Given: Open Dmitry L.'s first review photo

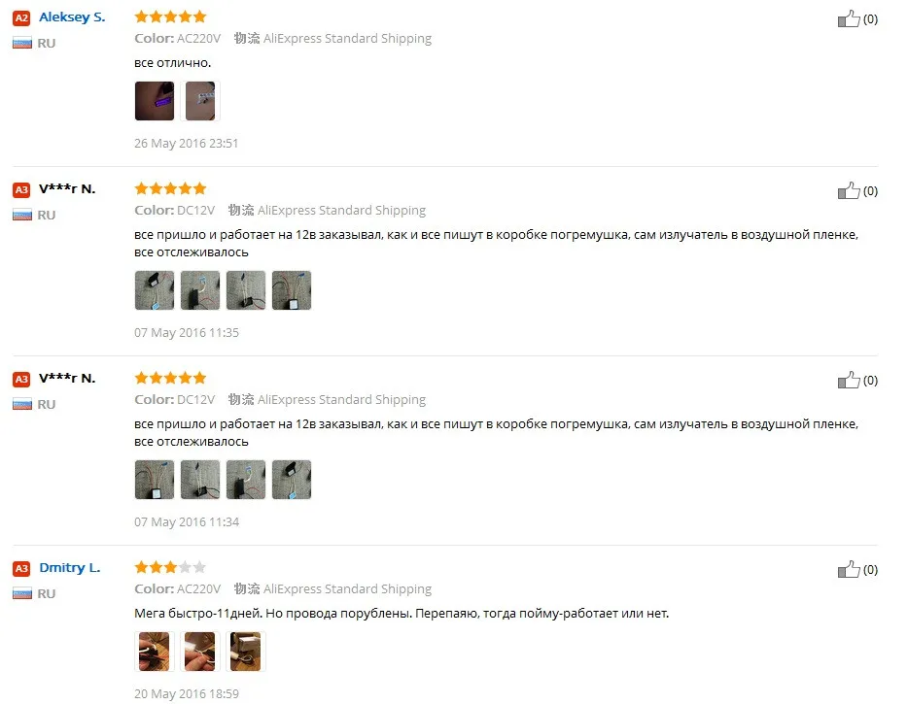Looking at the screenshot, I should click(154, 652).
